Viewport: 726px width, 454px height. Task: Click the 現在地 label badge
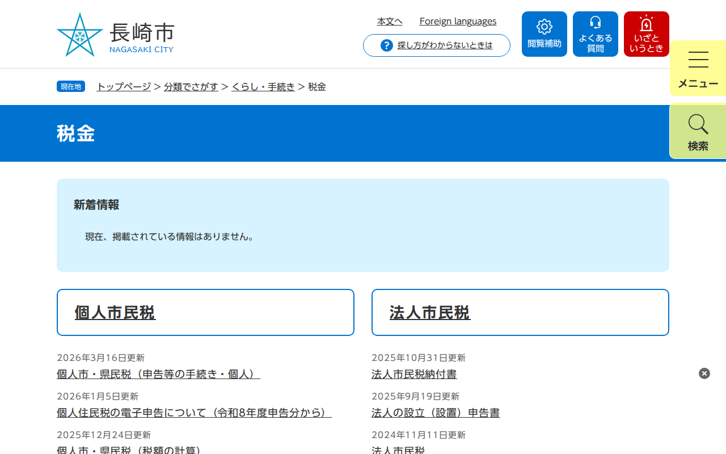coord(71,86)
